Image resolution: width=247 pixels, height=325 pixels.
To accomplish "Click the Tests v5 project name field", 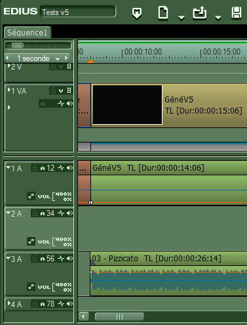I will [x=78, y=12].
